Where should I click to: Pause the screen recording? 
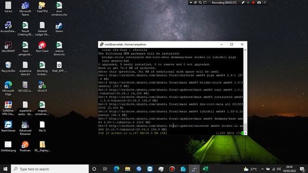[x=248, y=2]
